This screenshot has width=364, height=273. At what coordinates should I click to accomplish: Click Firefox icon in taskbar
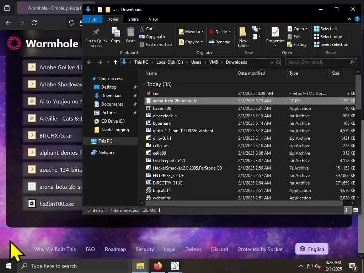(157, 266)
